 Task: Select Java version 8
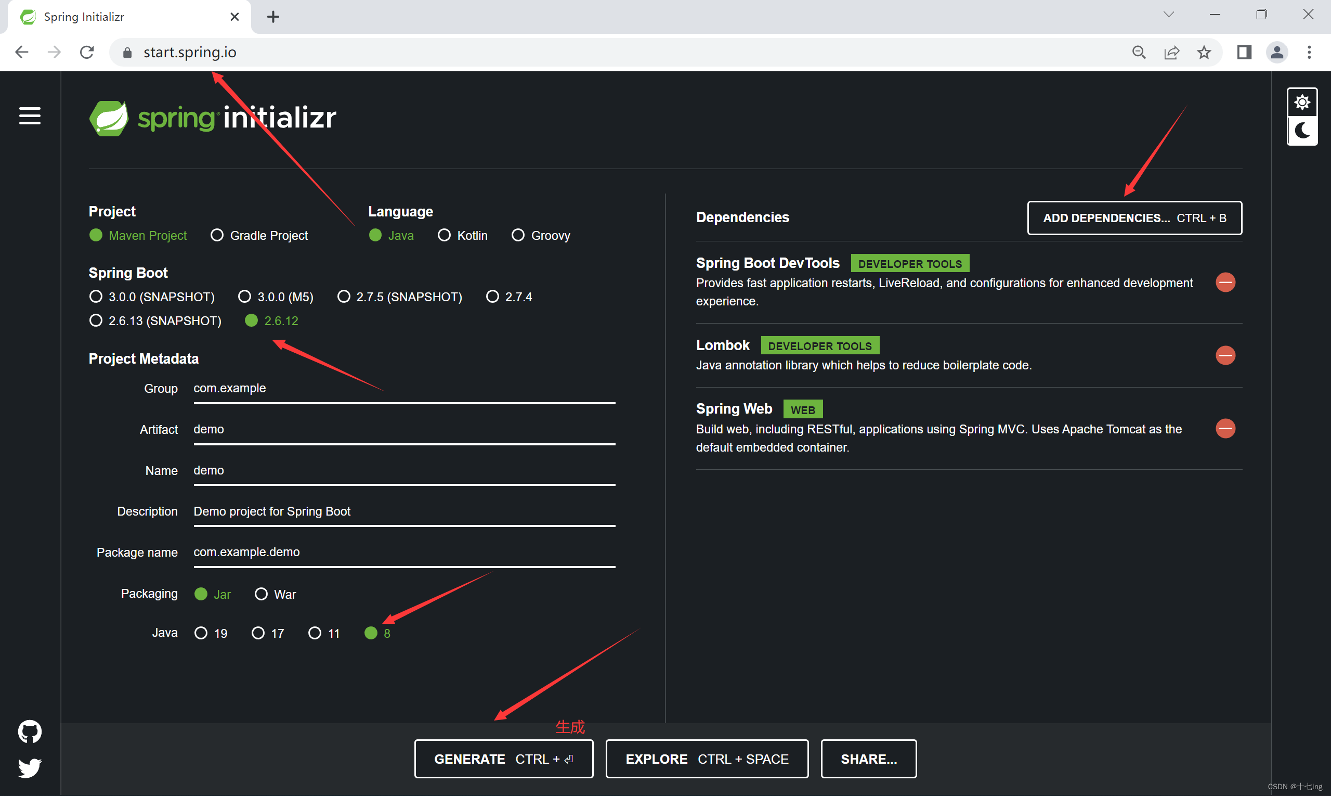coord(377,633)
